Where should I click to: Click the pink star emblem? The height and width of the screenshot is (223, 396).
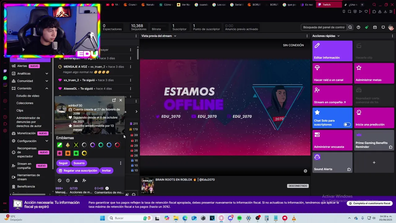click(x=60, y=153)
